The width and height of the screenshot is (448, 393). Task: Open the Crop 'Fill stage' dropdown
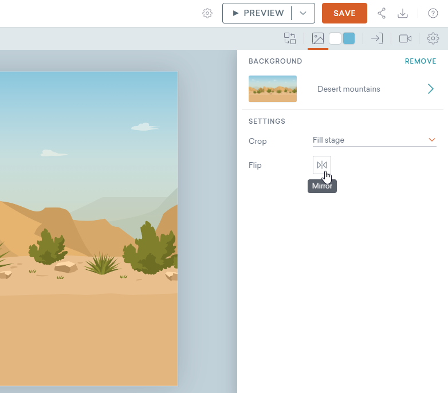pyautogui.click(x=374, y=140)
